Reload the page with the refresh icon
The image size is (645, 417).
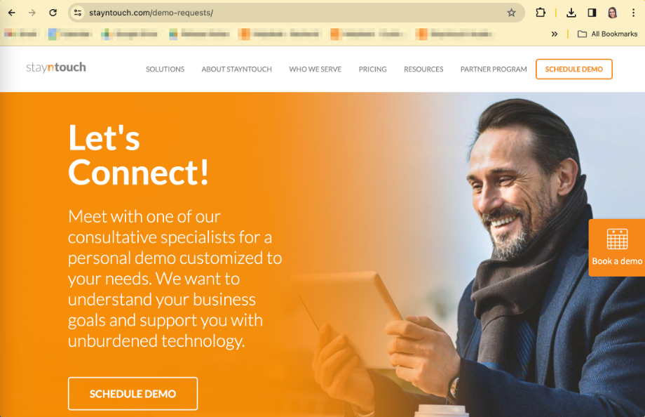[53, 13]
